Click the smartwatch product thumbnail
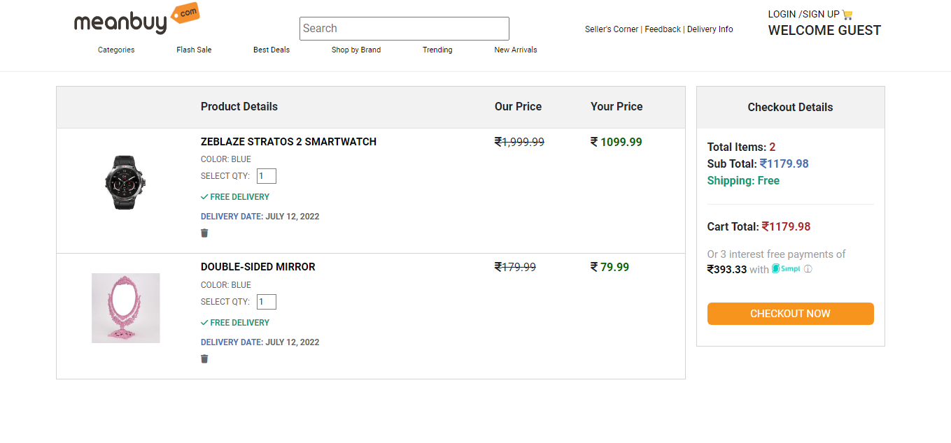The height and width of the screenshot is (443, 951). coord(125,182)
